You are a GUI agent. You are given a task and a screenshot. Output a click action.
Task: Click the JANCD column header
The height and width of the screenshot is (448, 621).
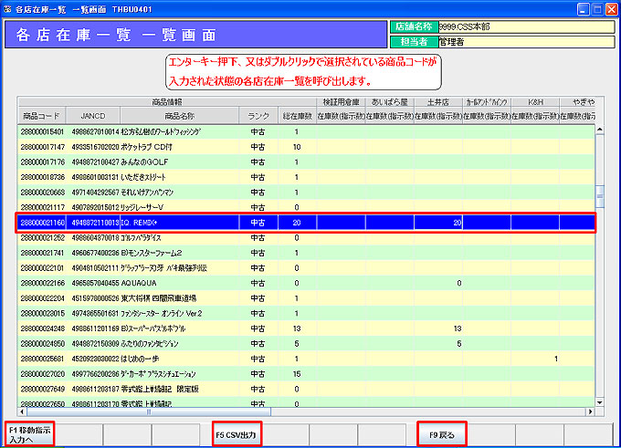89,116
